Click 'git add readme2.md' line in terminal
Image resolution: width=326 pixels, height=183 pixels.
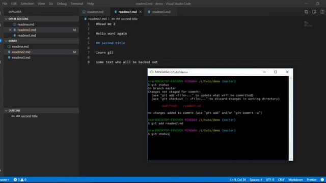pos(166,124)
